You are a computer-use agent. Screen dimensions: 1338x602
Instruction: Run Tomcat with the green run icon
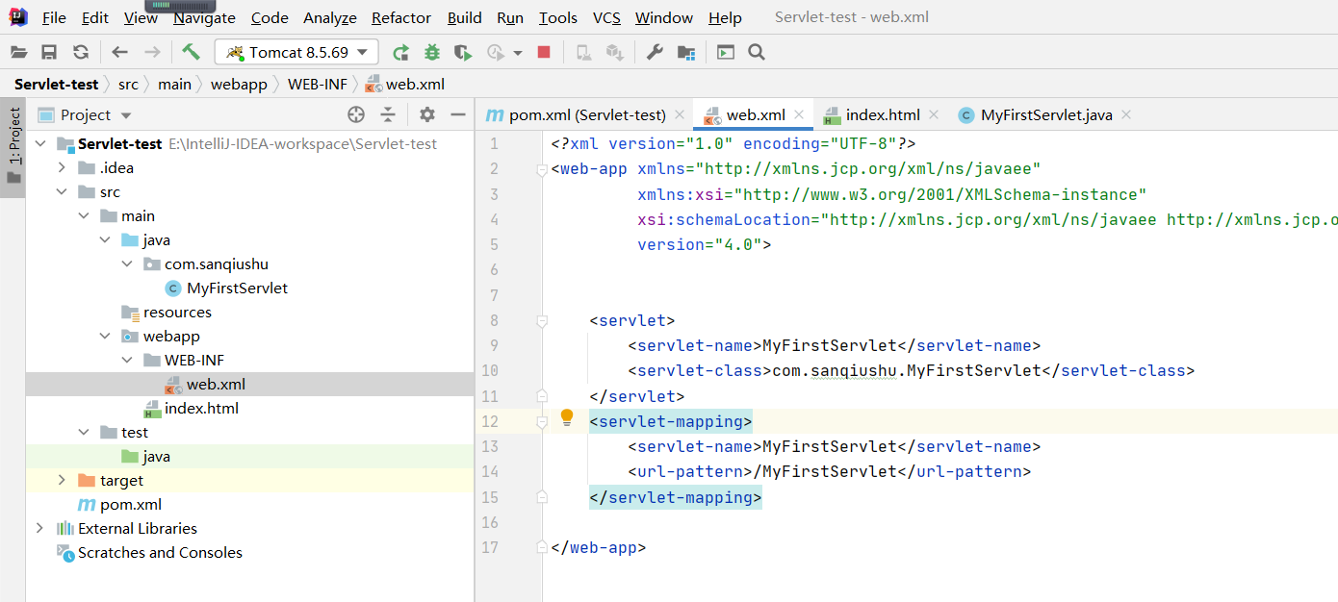pyautogui.click(x=400, y=52)
